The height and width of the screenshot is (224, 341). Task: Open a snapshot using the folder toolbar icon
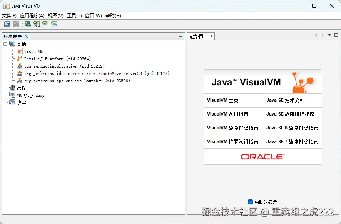[7, 24]
